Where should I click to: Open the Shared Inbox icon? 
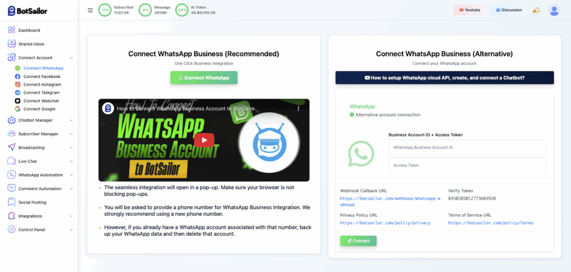(x=12, y=43)
